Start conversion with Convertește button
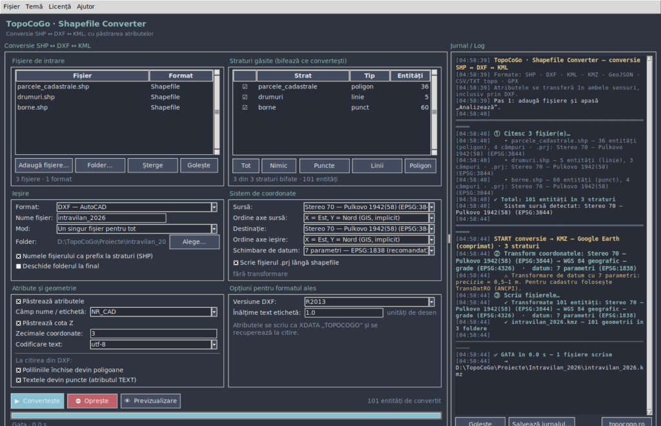 click(37, 401)
